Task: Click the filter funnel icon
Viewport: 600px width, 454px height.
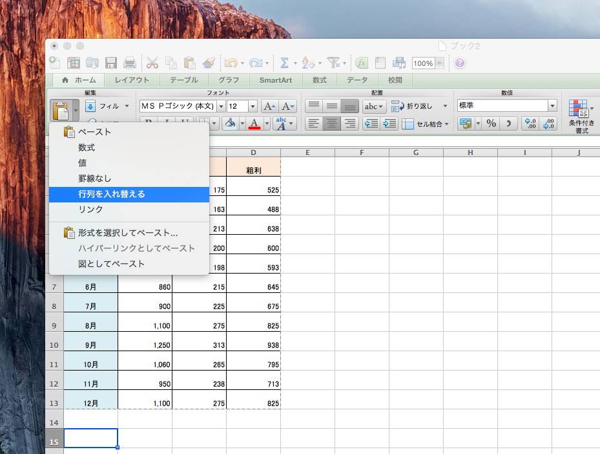Action: point(333,63)
